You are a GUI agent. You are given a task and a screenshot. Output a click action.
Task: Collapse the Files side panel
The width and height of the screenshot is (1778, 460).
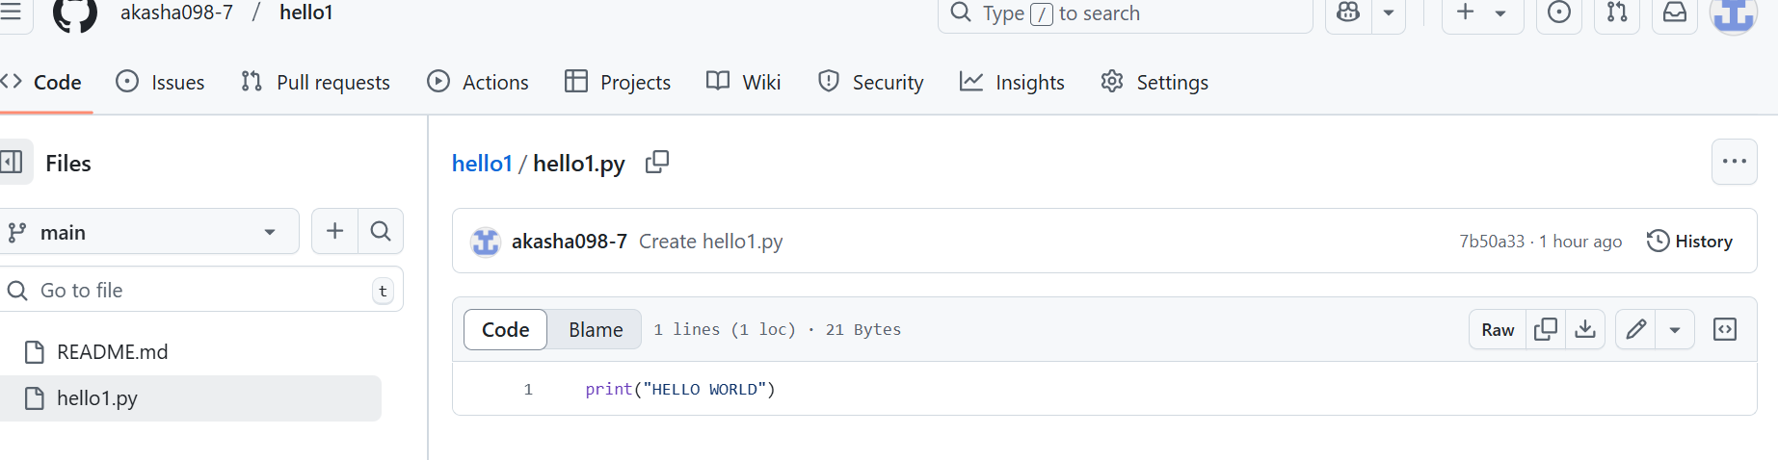[x=13, y=162]
